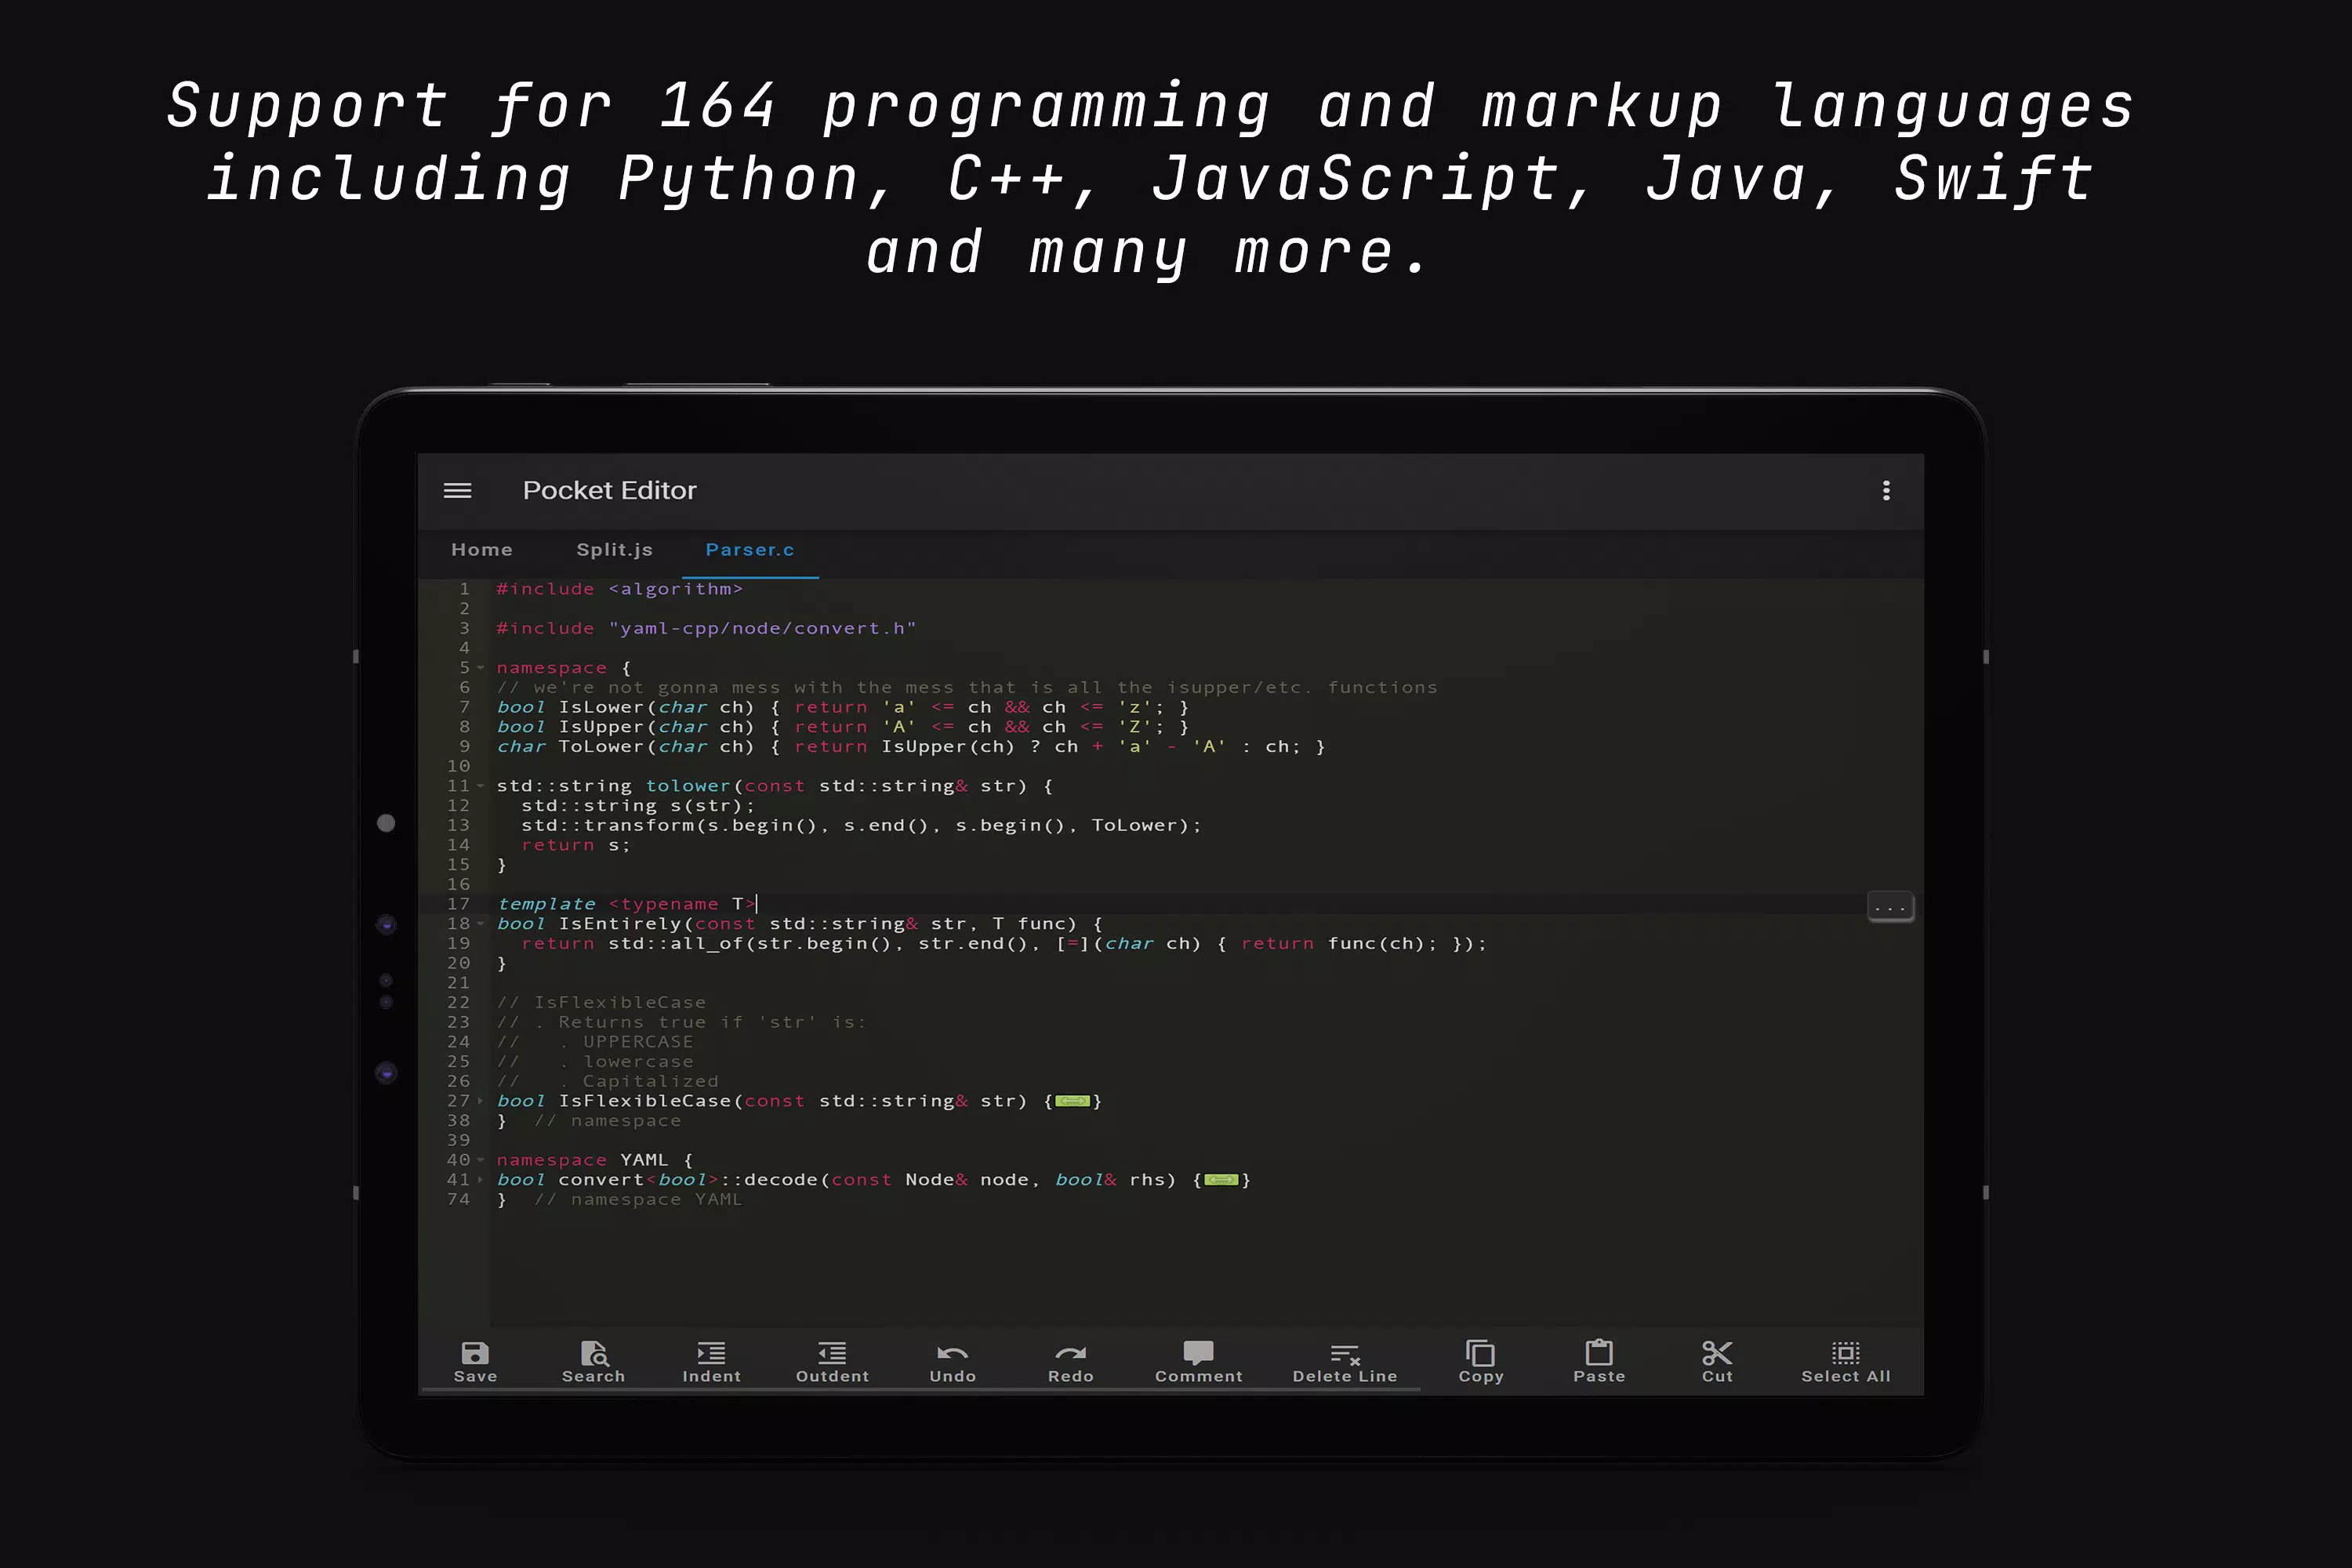This screenshot has height=1568, width=2352.
Task: Open the three-dot overflow menu
Action: tap(1886, 490)
